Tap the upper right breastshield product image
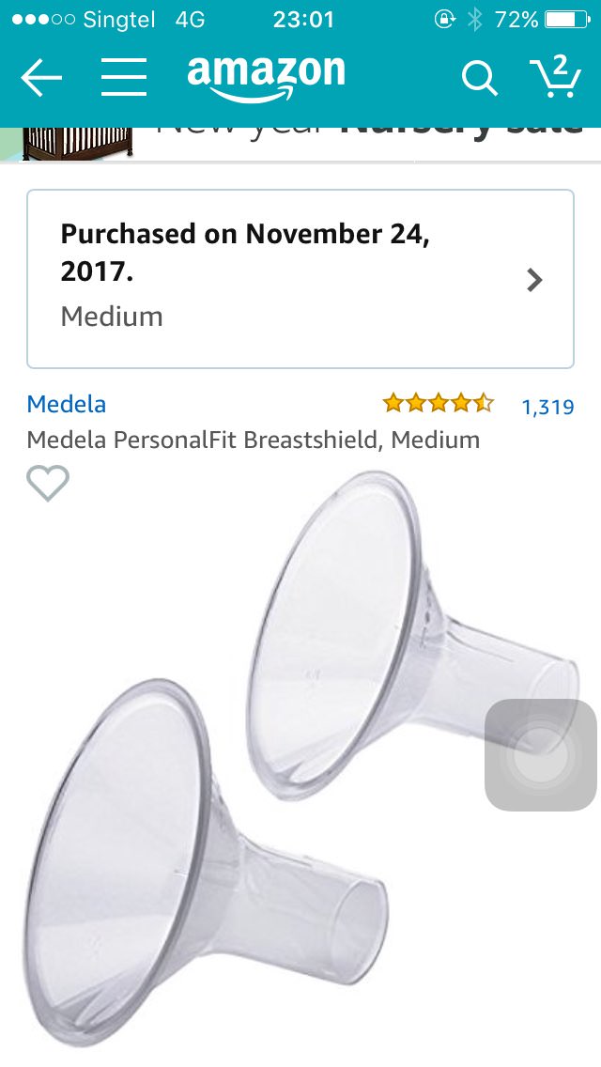 coord(412,635)
